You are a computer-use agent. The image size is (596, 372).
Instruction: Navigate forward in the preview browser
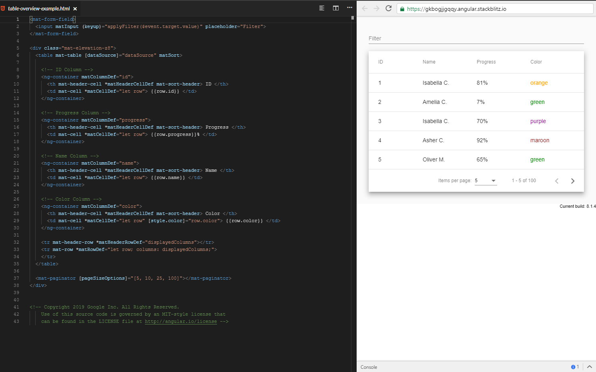(x=376, y=8)
